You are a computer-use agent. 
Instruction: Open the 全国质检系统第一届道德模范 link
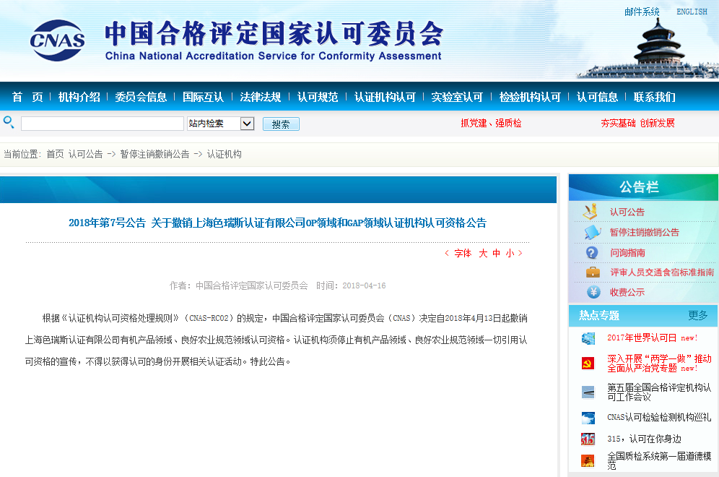click(659, 461)
